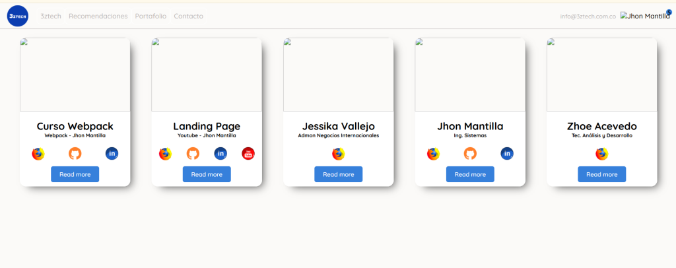The height and width of the screenshot is (268, 676).
Task: Click the Curso Webpack title
Action: (x=75, y=126)
